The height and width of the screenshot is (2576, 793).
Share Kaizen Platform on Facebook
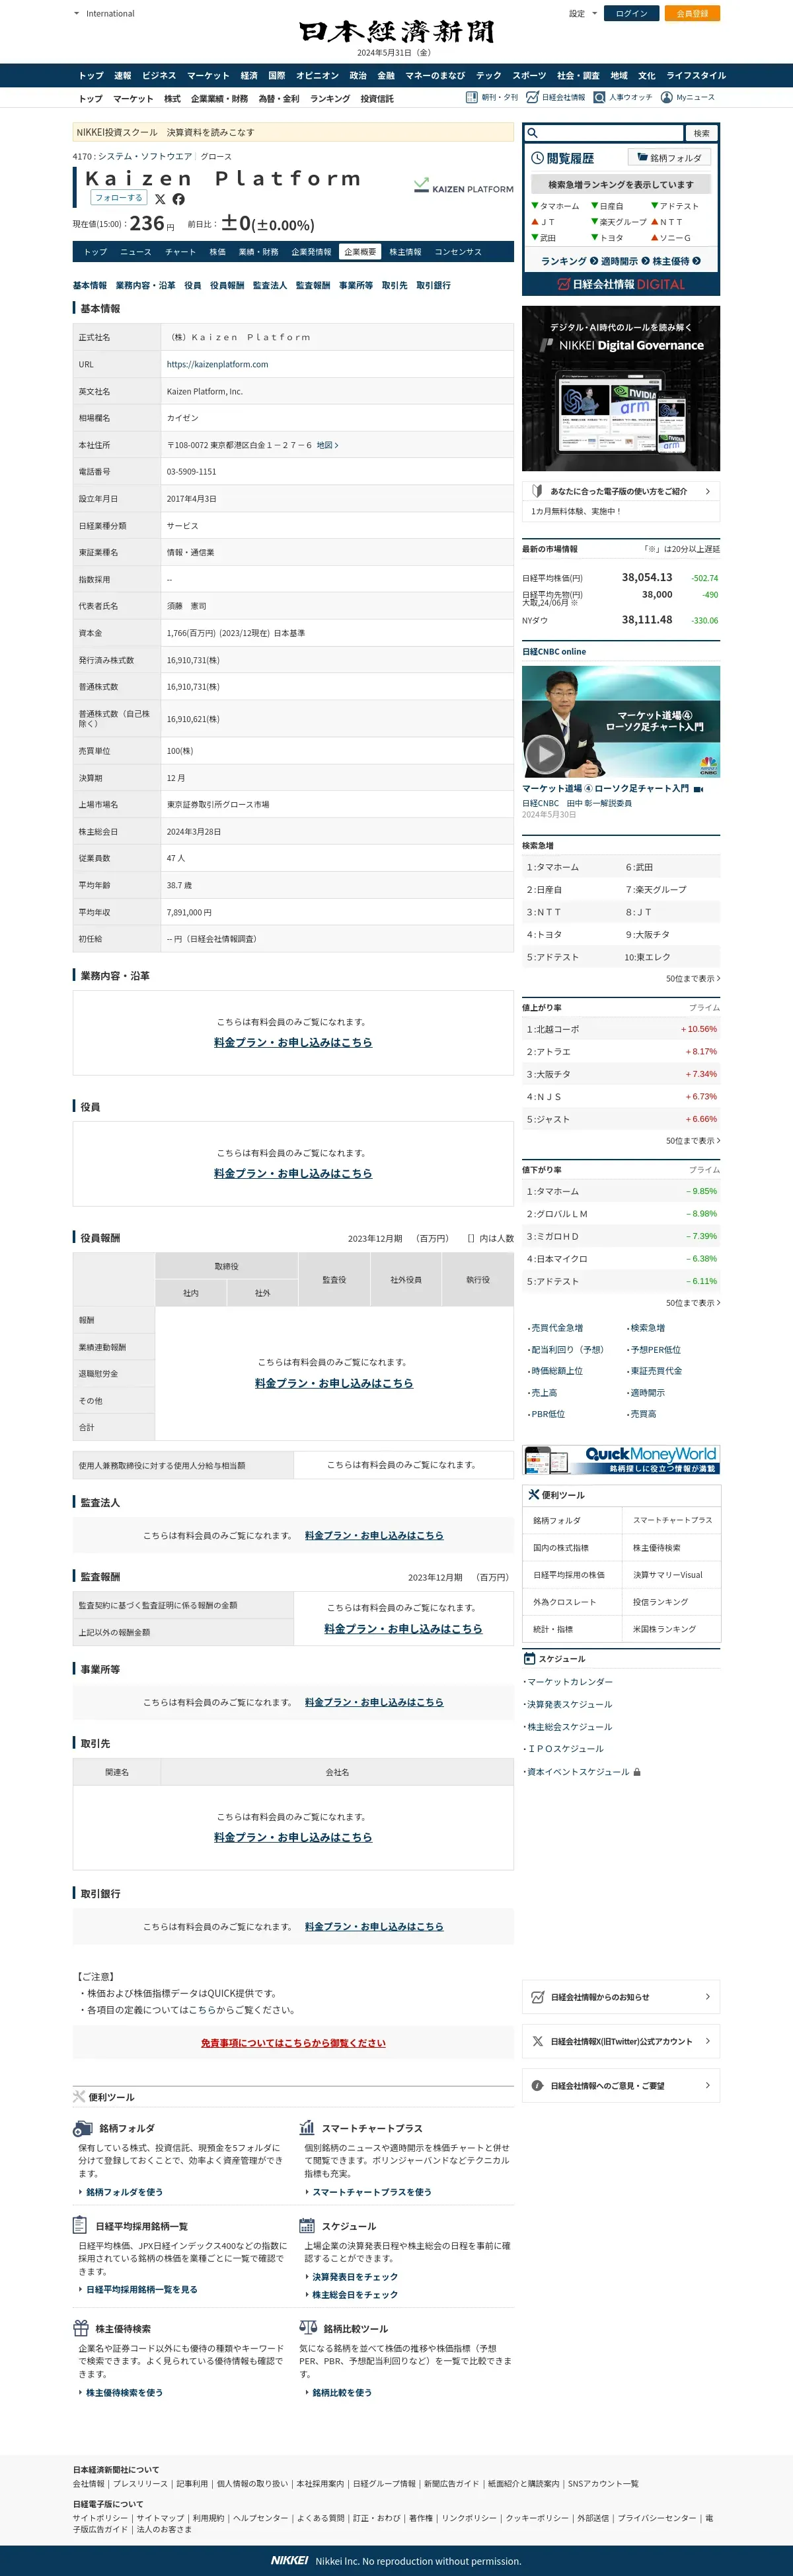pyautogui.click(x=178, y=199)
